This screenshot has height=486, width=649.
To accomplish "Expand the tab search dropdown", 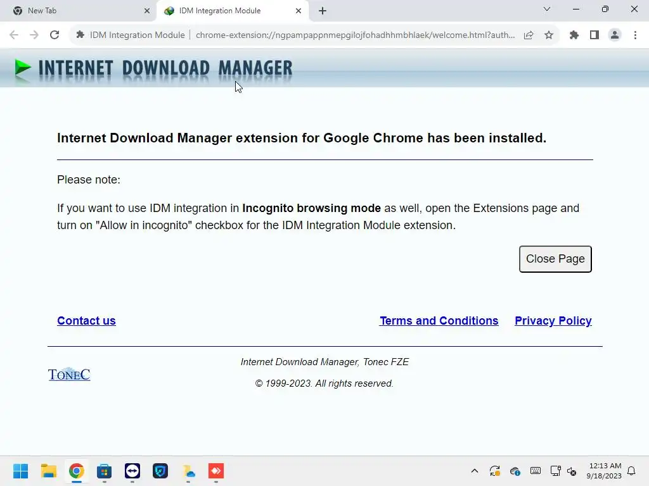I will click(547, 9).
